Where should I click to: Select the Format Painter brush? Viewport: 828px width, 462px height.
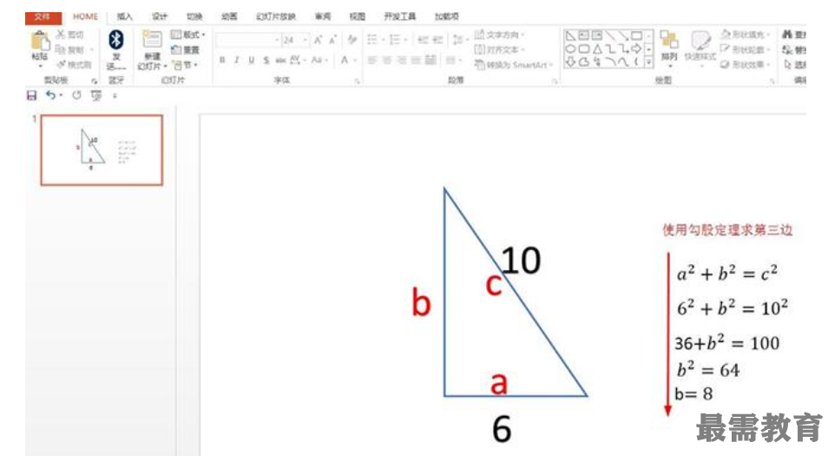62,64
